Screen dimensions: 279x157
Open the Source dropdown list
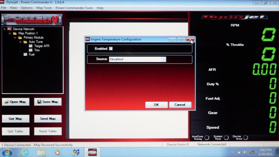[163, 59]
